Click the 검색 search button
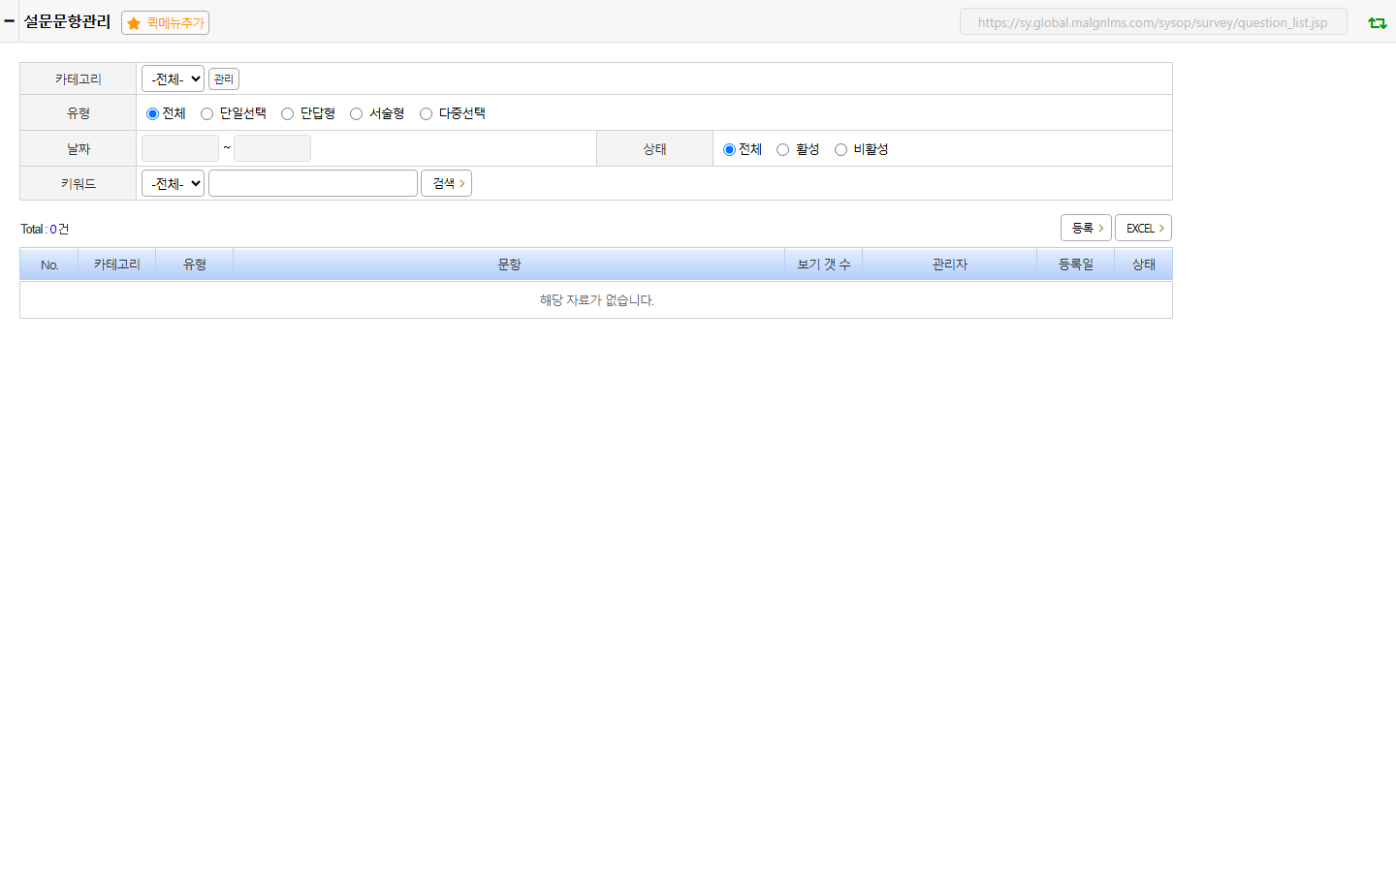 coord(446,183)
